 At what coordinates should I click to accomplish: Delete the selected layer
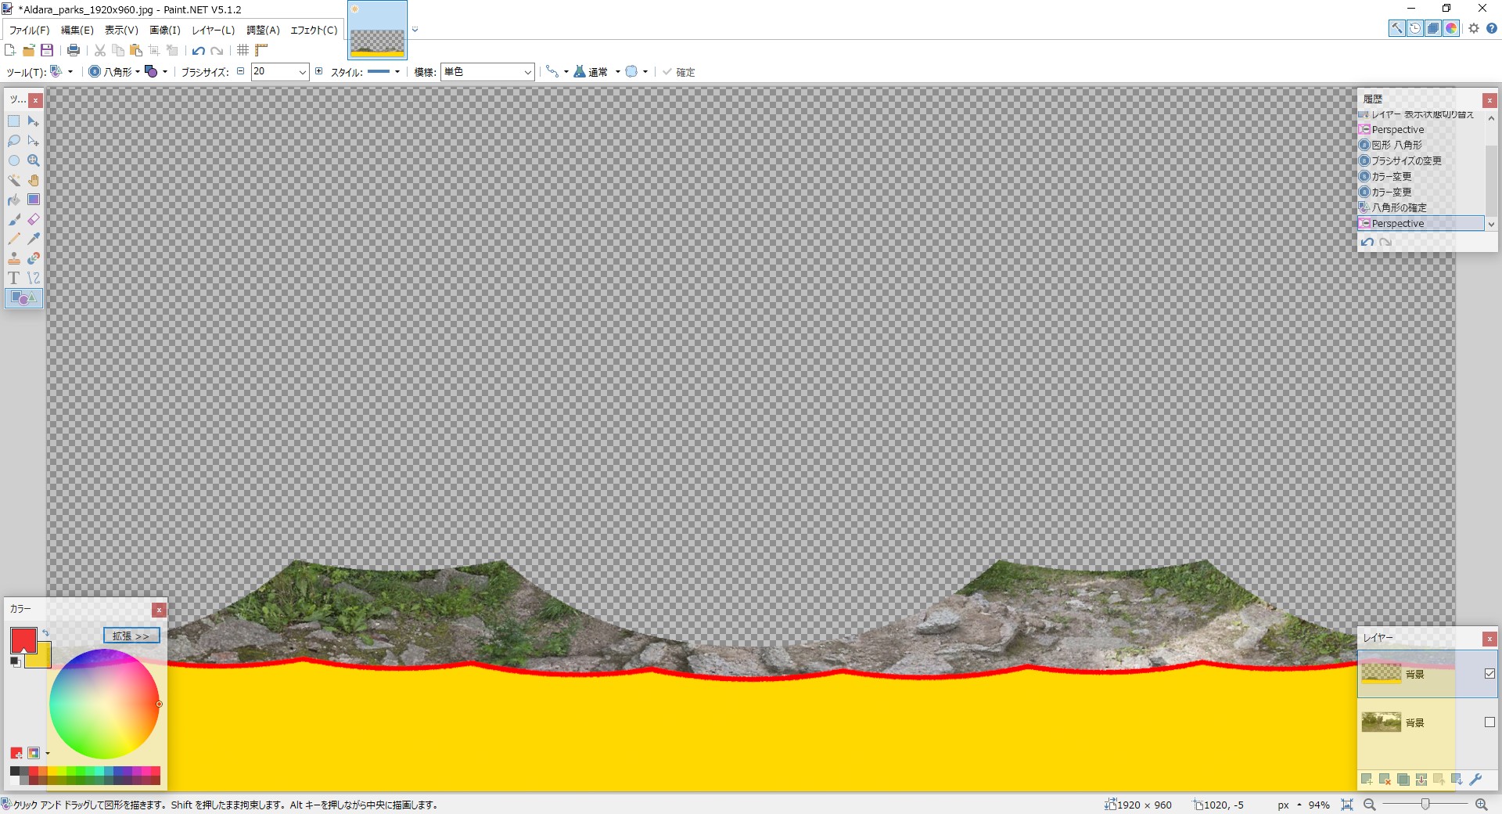click(x=1383, y=780)
